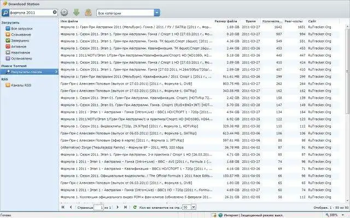Select the 597.61 MB 'эфир 6 марта' result
This screenshot has height=218, width=350.
[x=200, y=141]
